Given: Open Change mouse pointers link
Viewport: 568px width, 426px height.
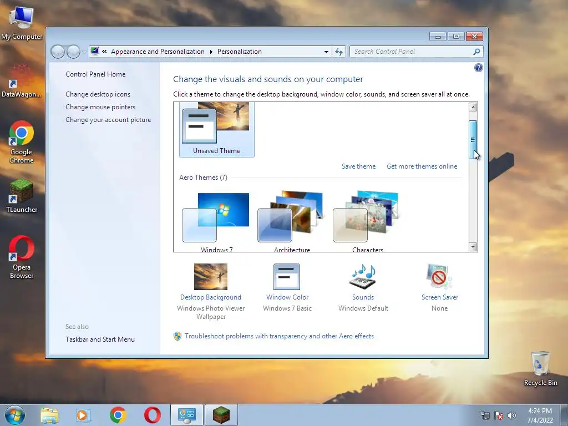Looking at the screenshot, I should [100, 107].
